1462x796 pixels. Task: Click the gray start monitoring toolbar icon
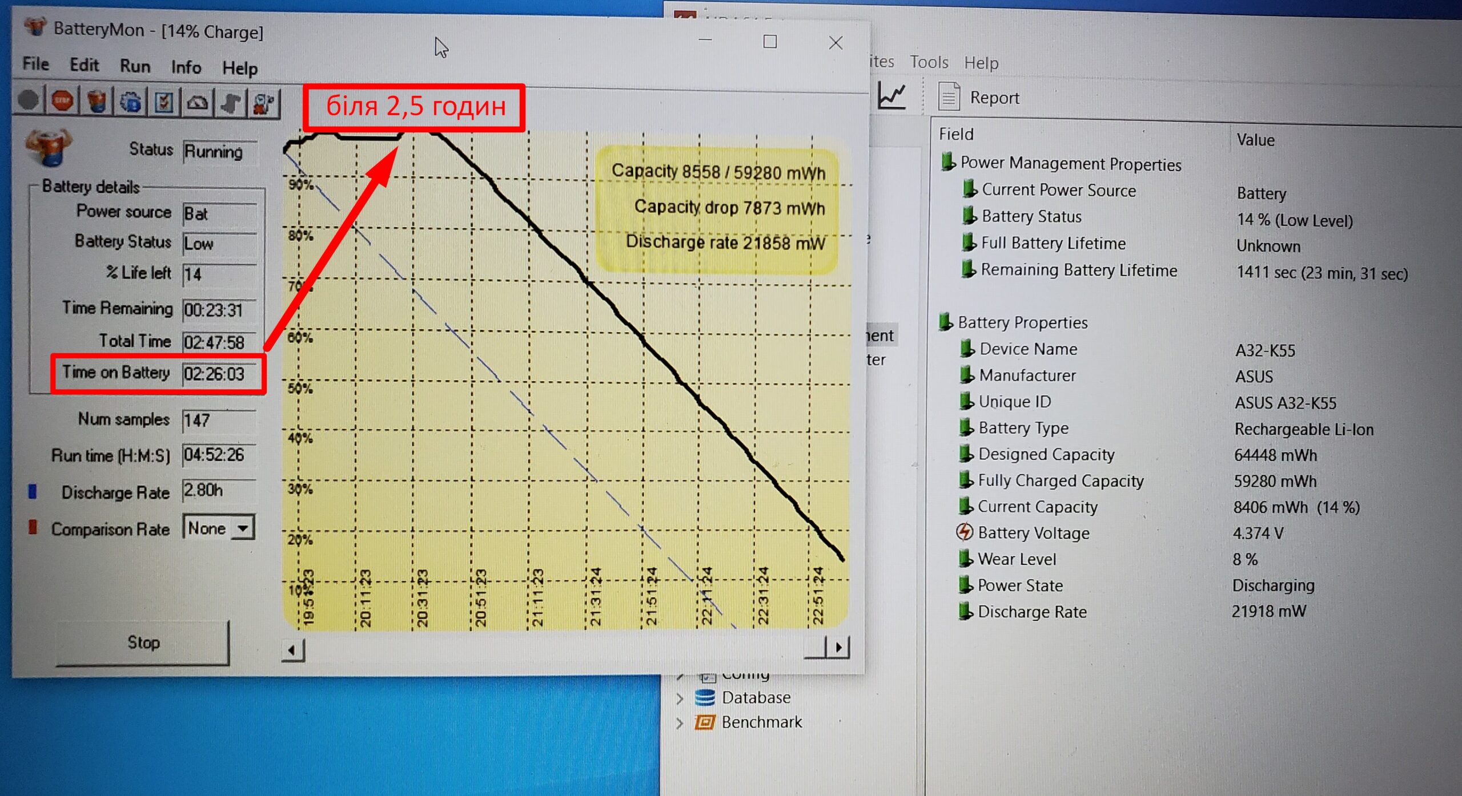click(28, 101)
